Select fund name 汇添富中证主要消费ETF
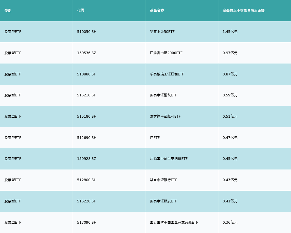The width and height of the screenshot is (291, 233). coord(169,159)
